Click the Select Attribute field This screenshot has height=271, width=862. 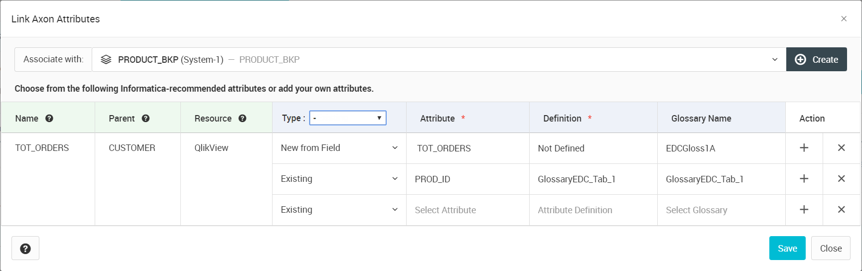coord(468,210)
